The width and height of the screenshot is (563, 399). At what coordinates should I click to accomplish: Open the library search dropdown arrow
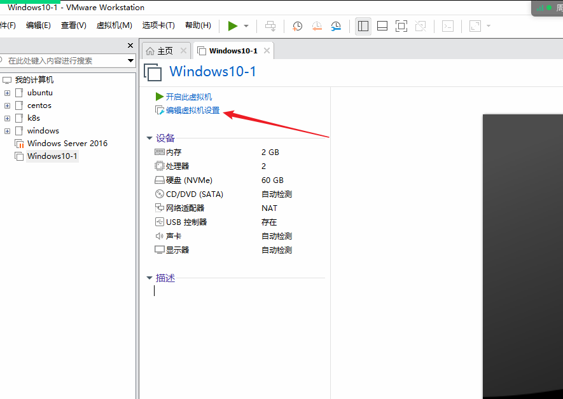click(130, 60)
